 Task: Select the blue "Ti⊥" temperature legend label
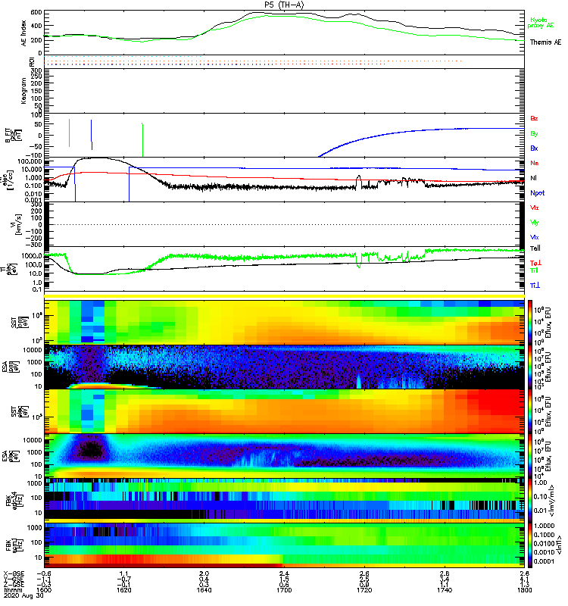click(535, 286)
